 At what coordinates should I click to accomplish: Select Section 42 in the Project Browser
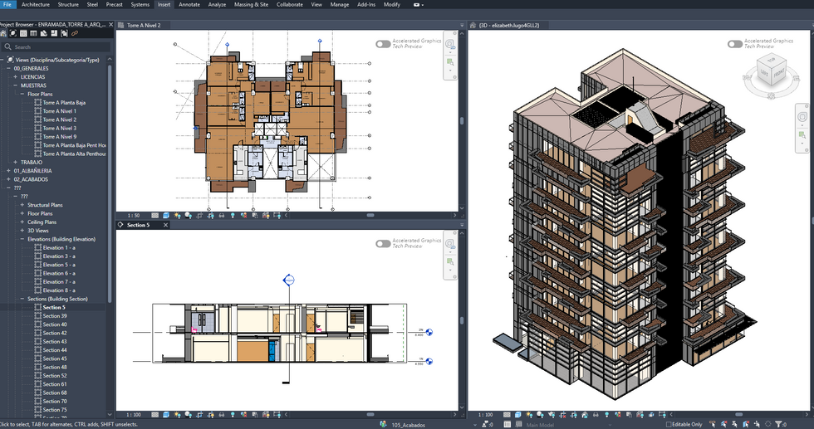pyautogui.click(x=55, y=333)
